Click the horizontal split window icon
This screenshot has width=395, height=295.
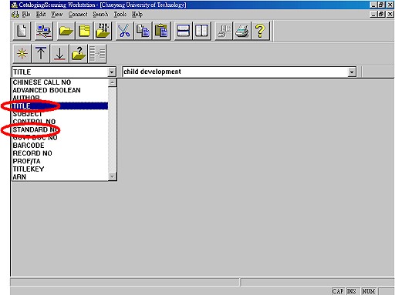tap(183, 31)
